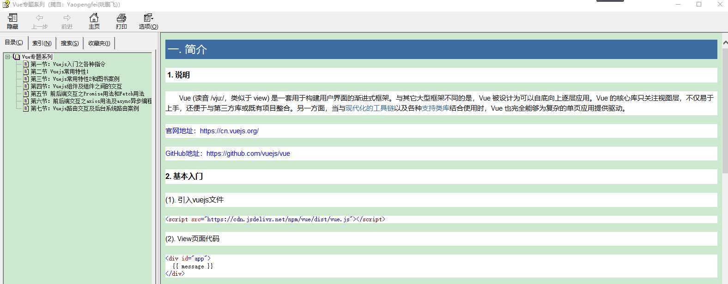The height and width of the screenshot is (284, 728).
Task: Click page icon beside 第七节 entry
Action: (26, 108)
